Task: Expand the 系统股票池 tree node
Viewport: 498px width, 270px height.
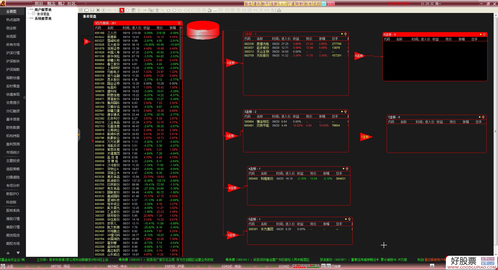Action: pyautogui.click(x=31, y=18)
